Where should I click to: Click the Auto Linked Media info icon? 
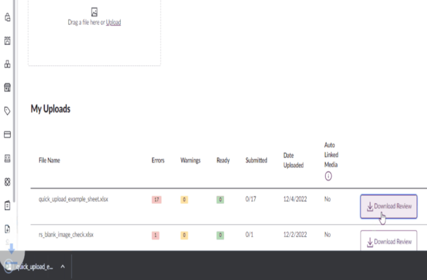click(328, 176)
